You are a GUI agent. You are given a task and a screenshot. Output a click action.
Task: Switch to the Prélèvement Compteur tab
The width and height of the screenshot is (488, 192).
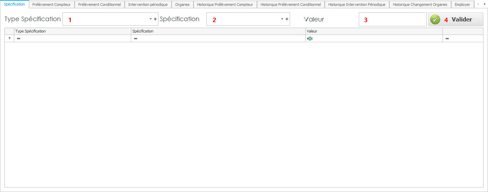[x=51, y=4]
